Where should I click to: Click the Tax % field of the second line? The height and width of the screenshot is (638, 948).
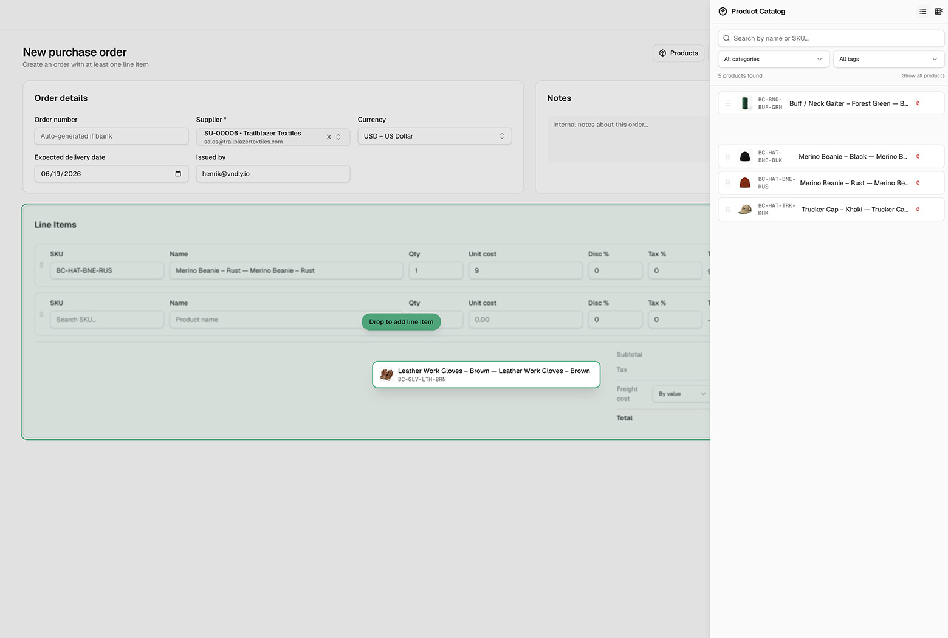675,320
